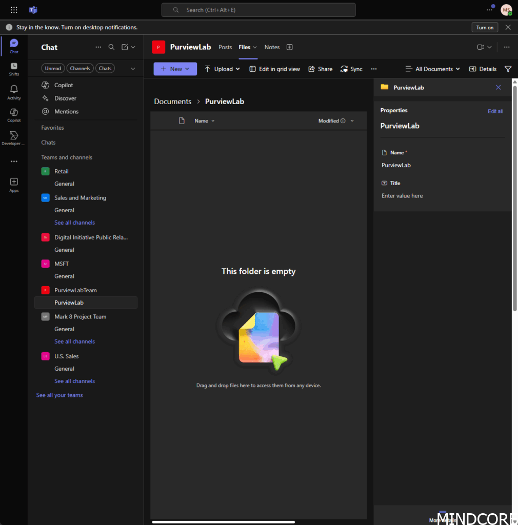Open Shifts in the left rail

(x=14, y=69)
